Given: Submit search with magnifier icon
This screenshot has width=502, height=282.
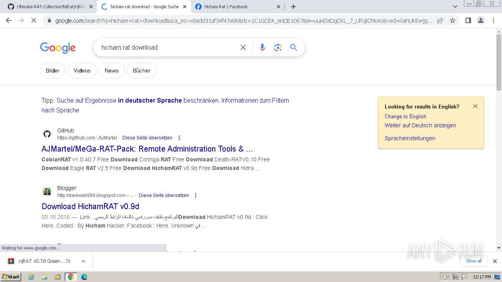Looking at the screenshot, I should (293, 47).
